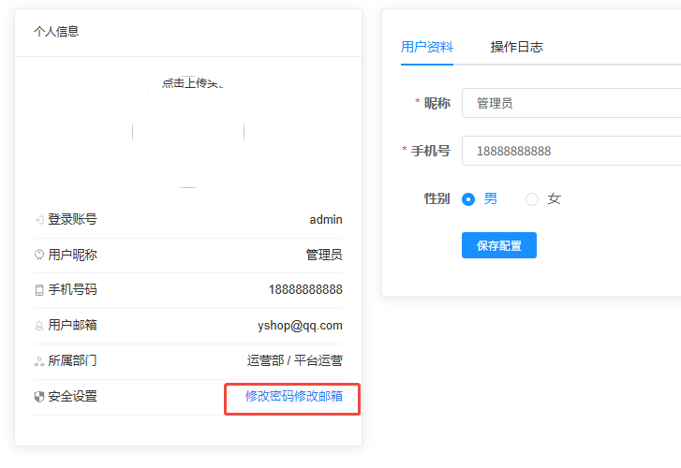Click the phone icon beside 手机号码
681x468 pixels.
(x=39, y=290)
